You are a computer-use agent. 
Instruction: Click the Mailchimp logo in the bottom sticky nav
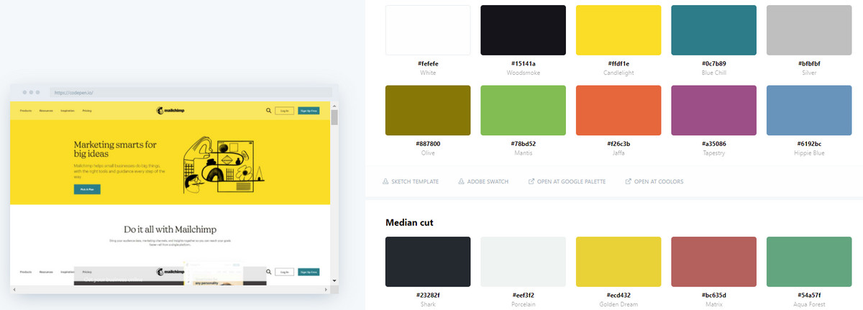click(x=170, y=272)
